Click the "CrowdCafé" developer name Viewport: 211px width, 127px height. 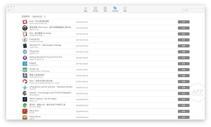34,65
